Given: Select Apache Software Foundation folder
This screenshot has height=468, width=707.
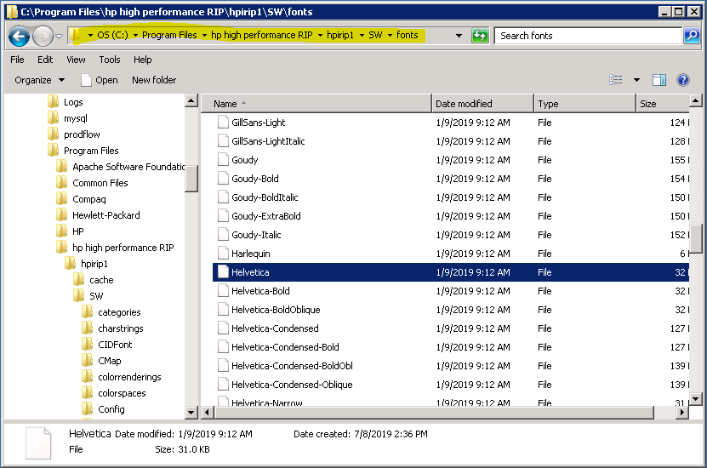Looking at the screenshot, I should coord(121,167).
